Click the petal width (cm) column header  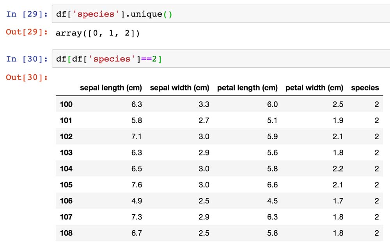coord(314,88)
